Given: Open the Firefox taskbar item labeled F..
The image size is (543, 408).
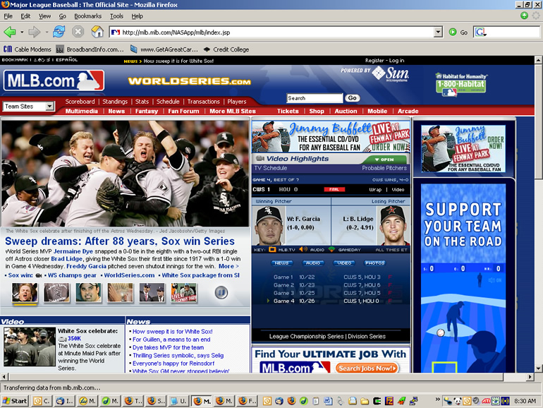Looking at the screenshot, I should 248,401.
